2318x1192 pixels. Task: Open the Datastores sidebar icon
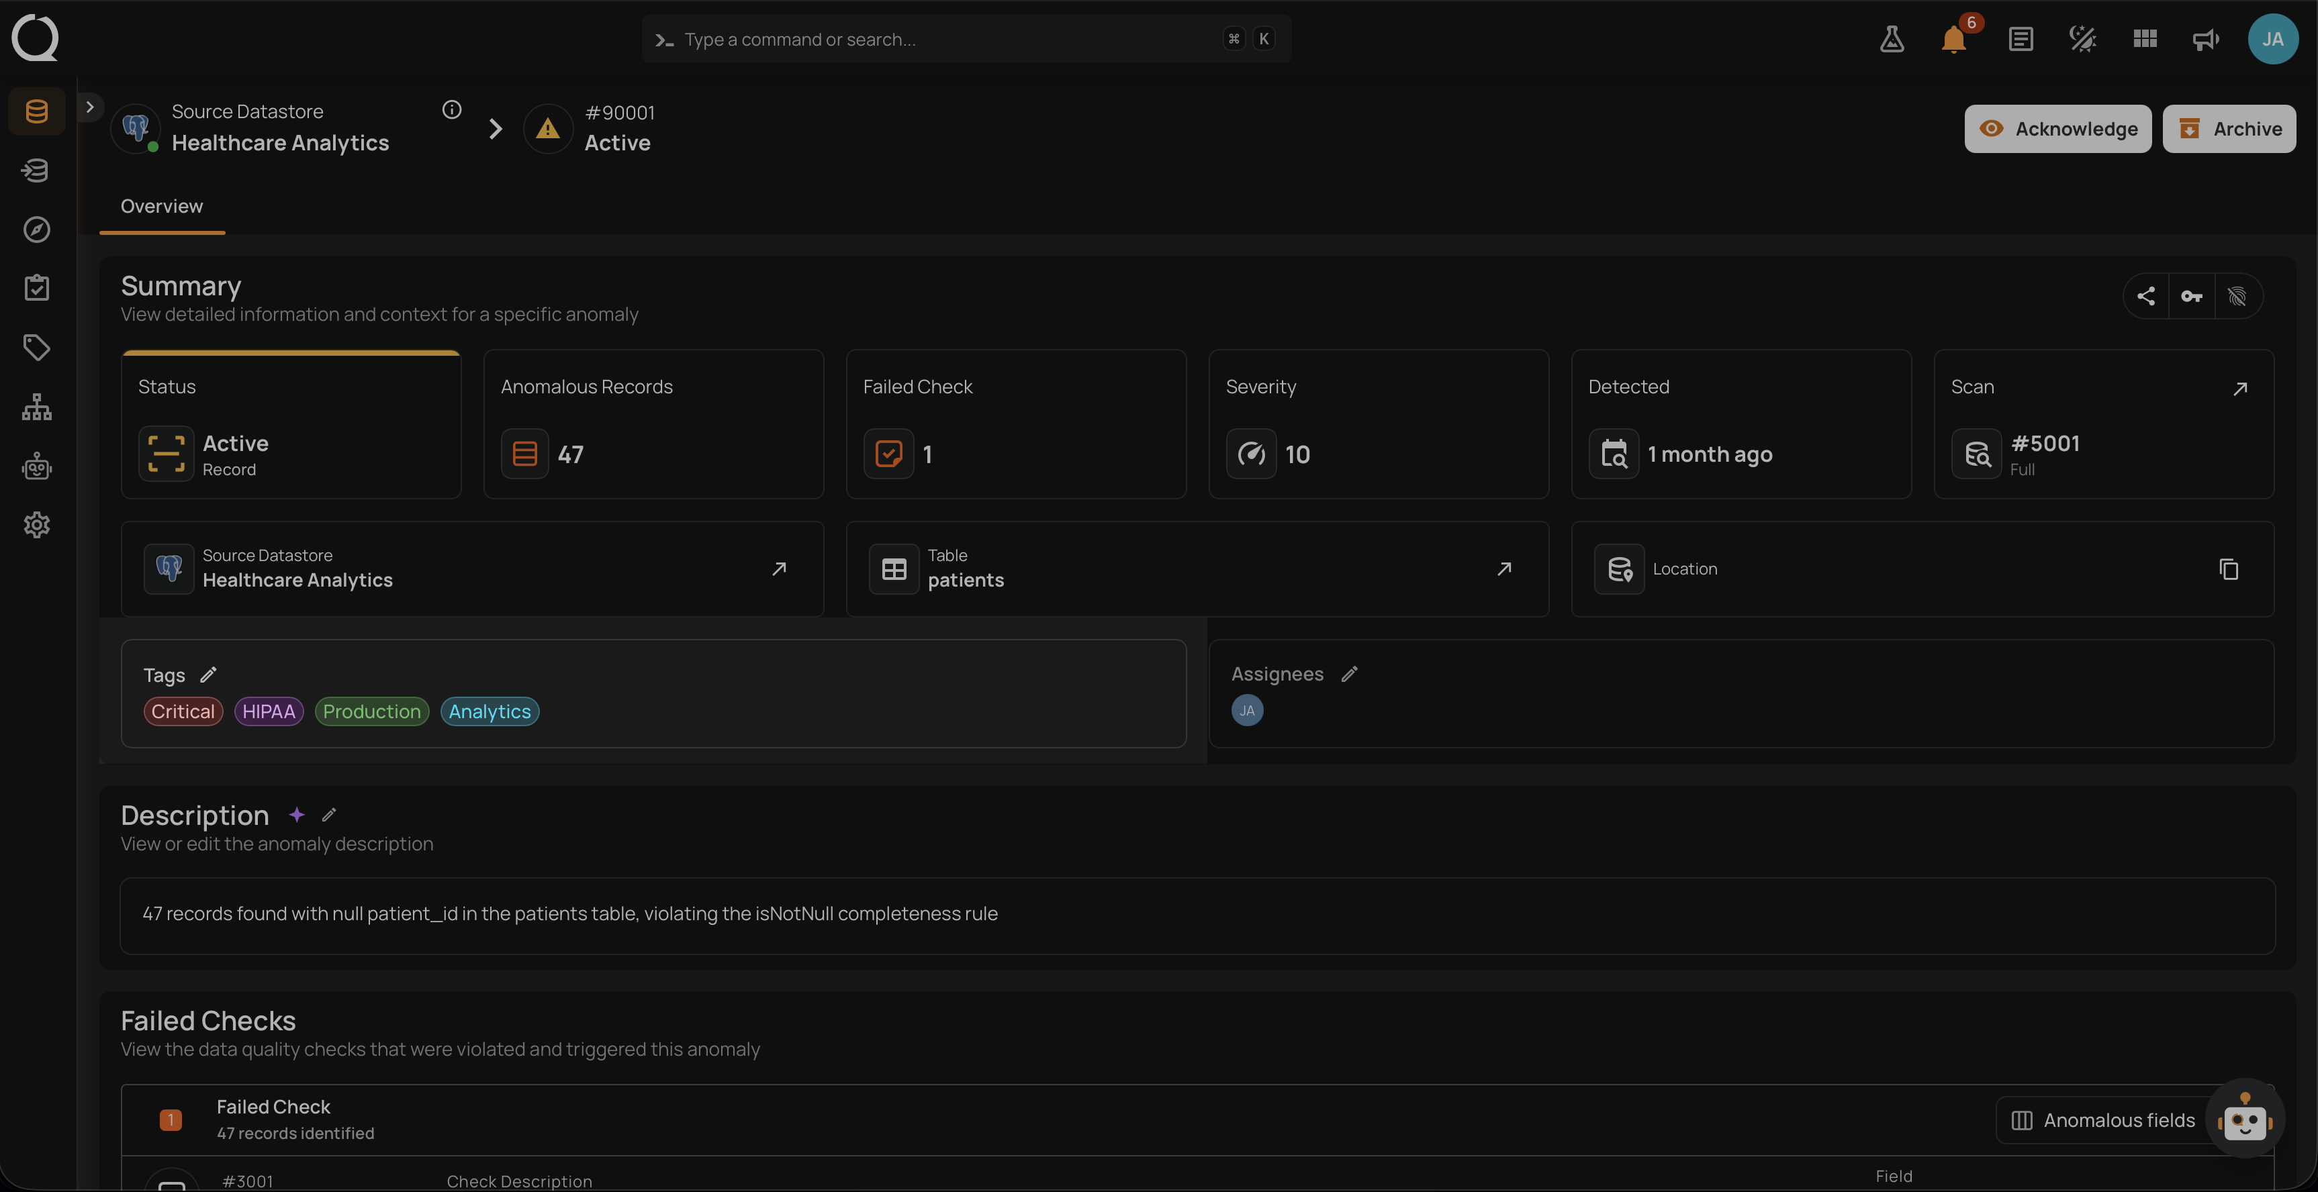pos(37,111)
